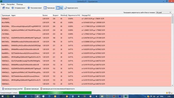
Task: Click the taskbar clock showing 2:16
Action: pos(169,96)
